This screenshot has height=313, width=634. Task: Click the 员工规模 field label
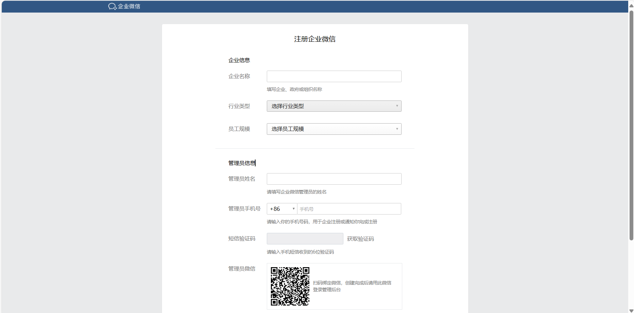pyautogui.click(x=239, y=129)
